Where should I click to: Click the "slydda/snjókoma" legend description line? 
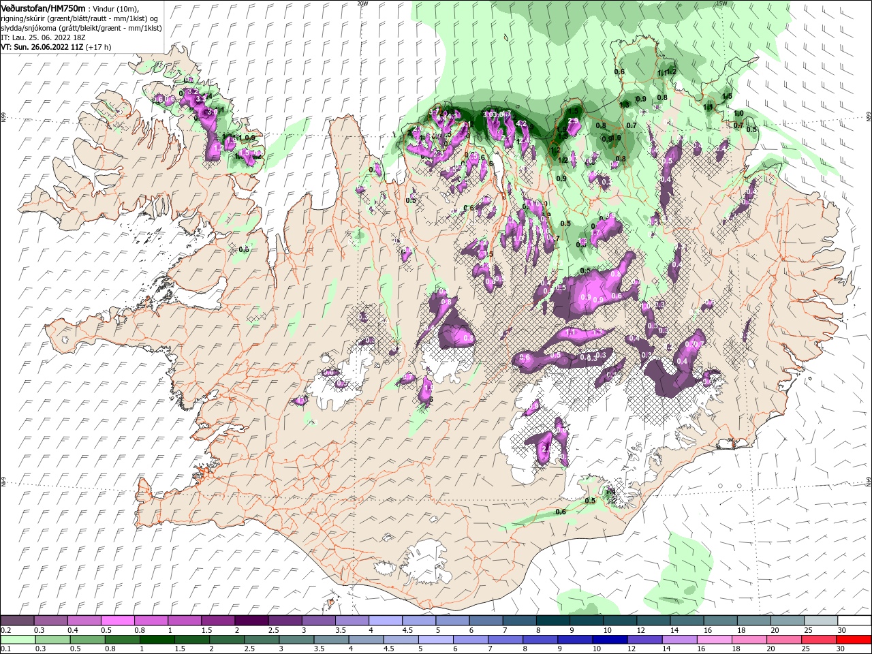click(x=81, y=28)
